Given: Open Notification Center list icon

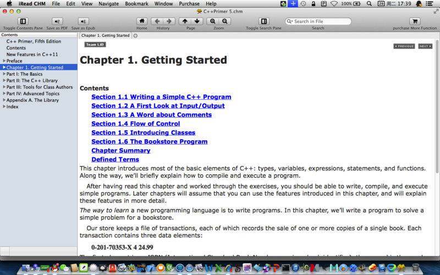Looking at the screenshot, I should [429, 4].
